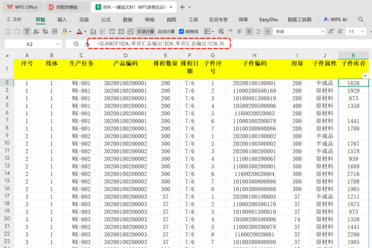Switch to 手动计算 manual calculation
Image resolution: width=372 pixels, height=248 pixels.
(145, 31)
